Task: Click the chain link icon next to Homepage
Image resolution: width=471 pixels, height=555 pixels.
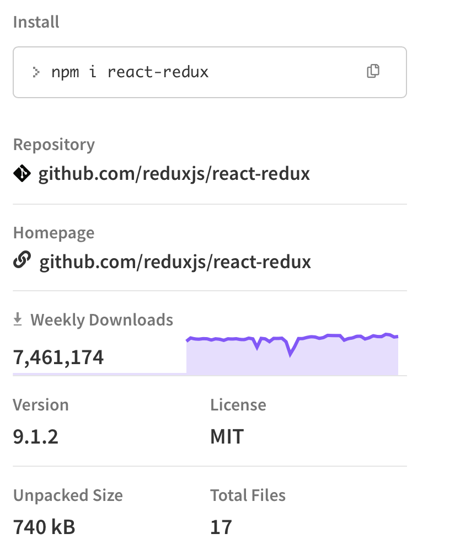Action: pyautogui.click(x=21, y=261)
